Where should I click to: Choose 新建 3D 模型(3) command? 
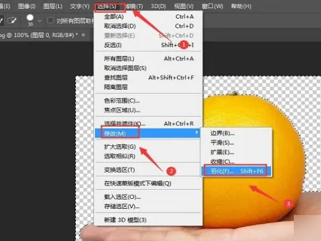tap(148, 220)
